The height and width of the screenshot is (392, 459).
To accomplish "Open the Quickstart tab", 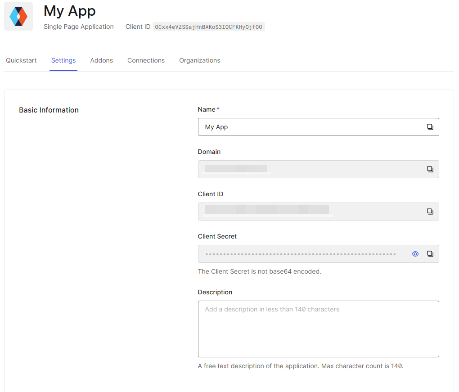I will click(x=21, y=60).
